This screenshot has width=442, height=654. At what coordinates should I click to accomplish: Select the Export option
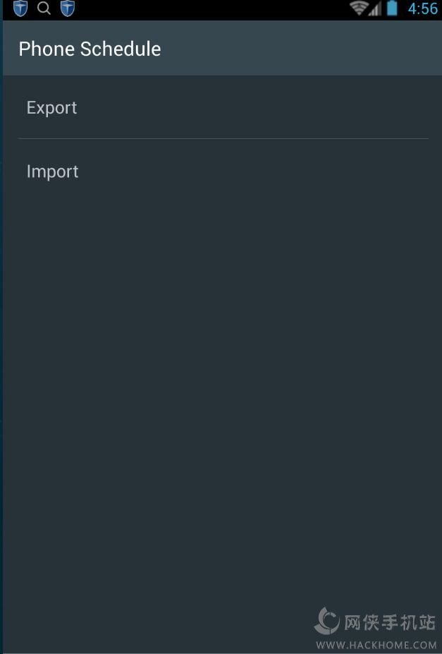[x=52, y=108]
